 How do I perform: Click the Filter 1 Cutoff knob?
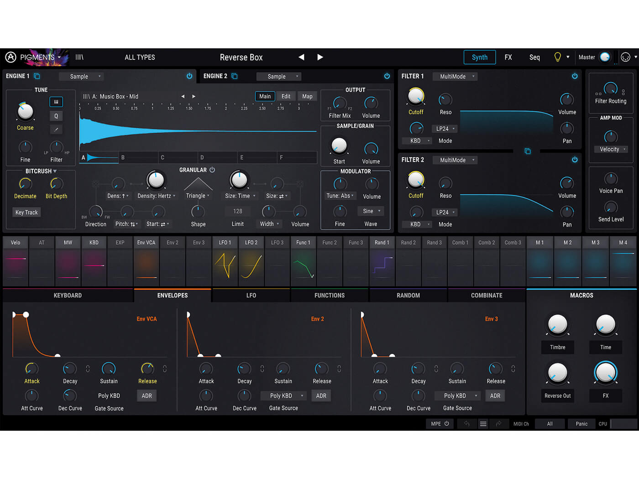tap(416, 96)
